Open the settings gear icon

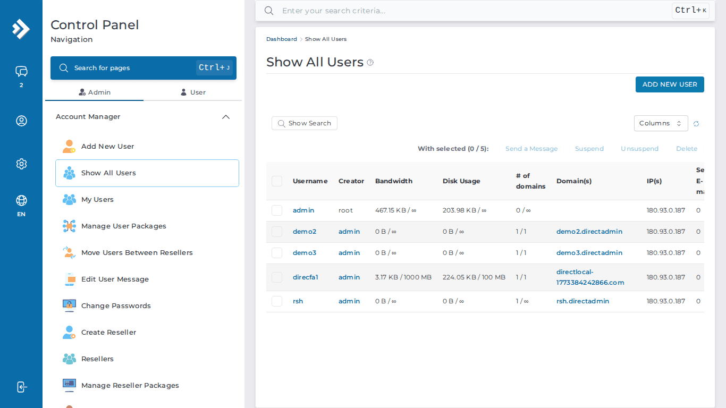(x=21, y=164)
